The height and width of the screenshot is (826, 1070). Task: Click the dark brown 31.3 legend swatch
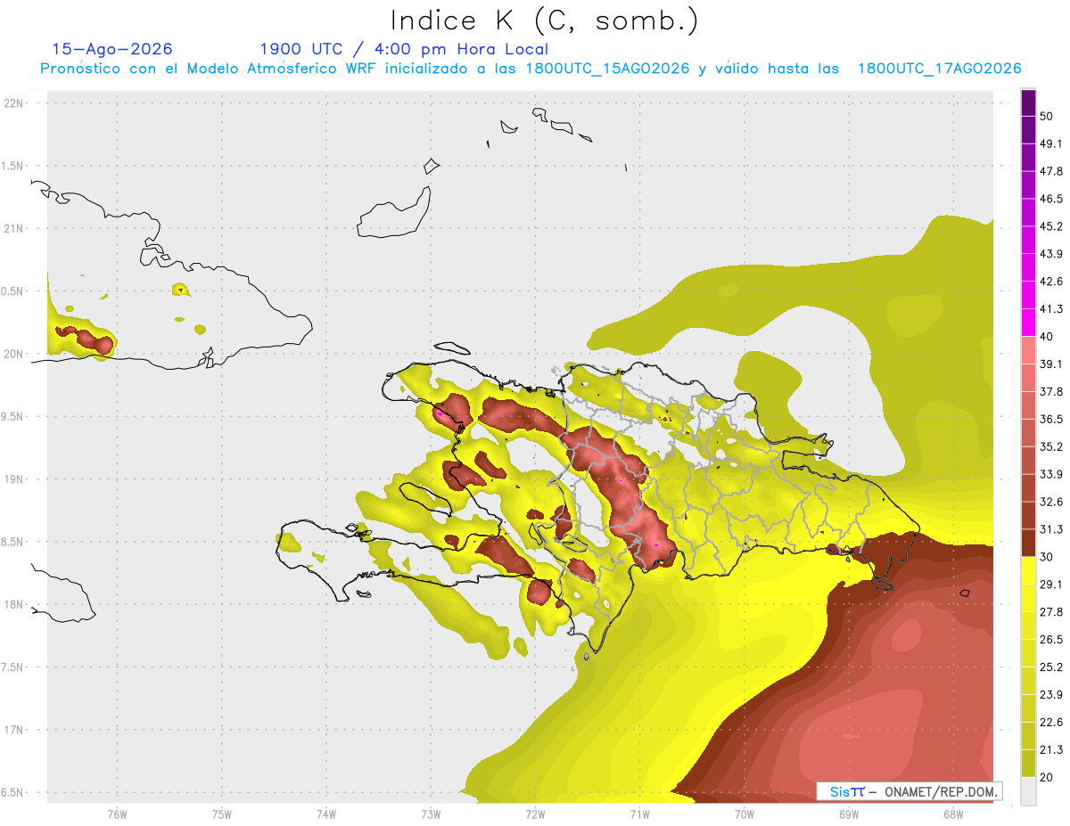click(1028, 543)
